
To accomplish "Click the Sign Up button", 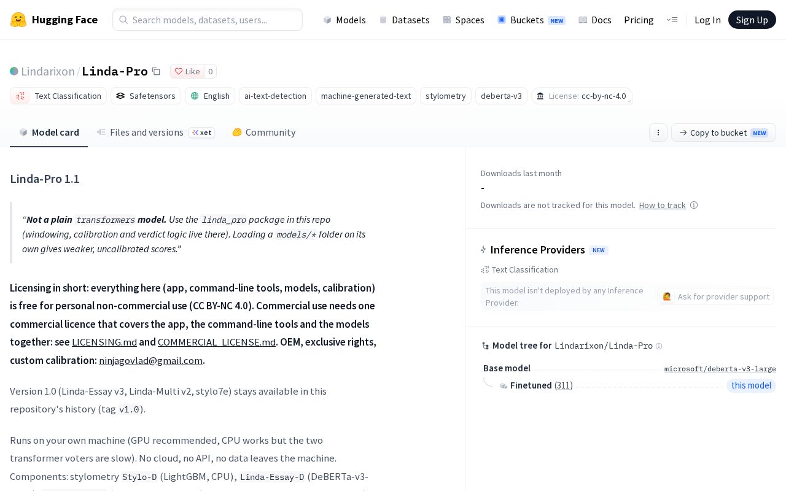I will tap(752, 20).
